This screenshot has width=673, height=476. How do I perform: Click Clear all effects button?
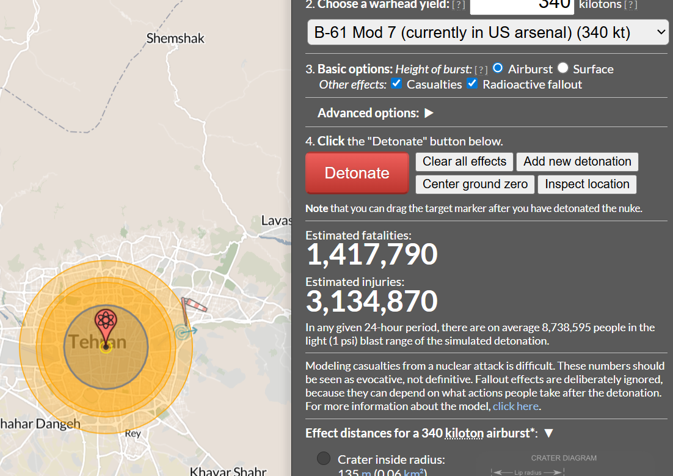click(464, 161)
